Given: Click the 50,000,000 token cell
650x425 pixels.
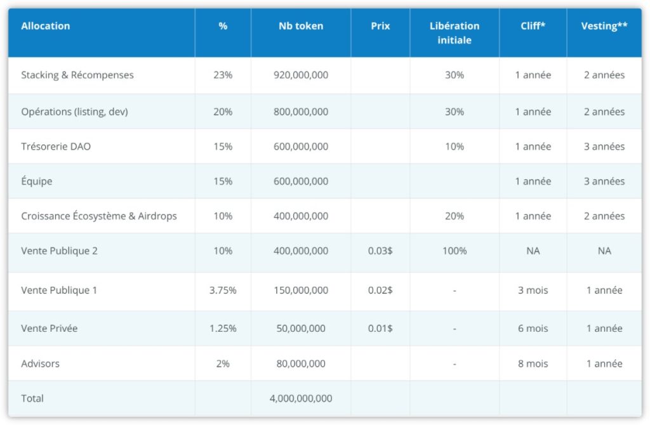Looking at the screenshot, I should [x=300, y=328].
